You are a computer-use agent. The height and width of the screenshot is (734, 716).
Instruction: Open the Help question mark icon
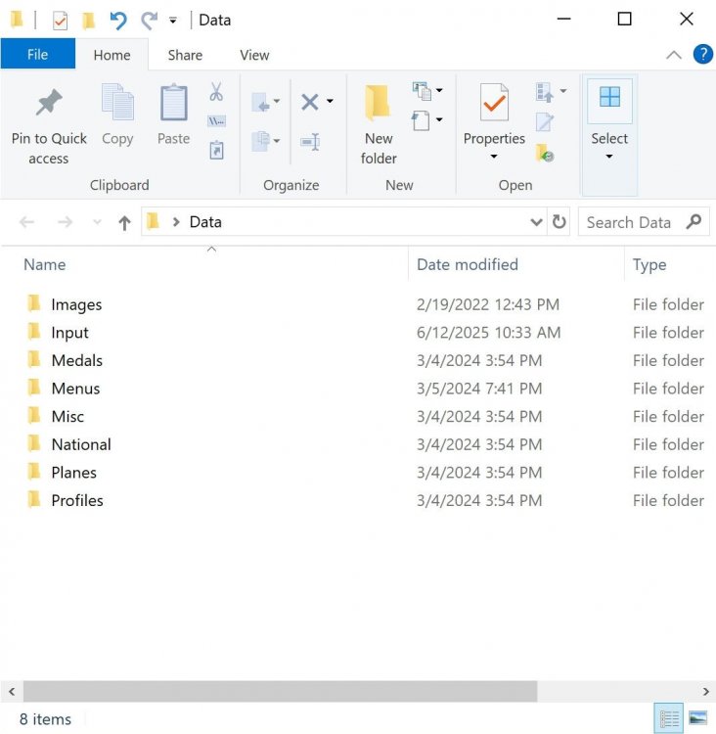(x=702, y=54)
